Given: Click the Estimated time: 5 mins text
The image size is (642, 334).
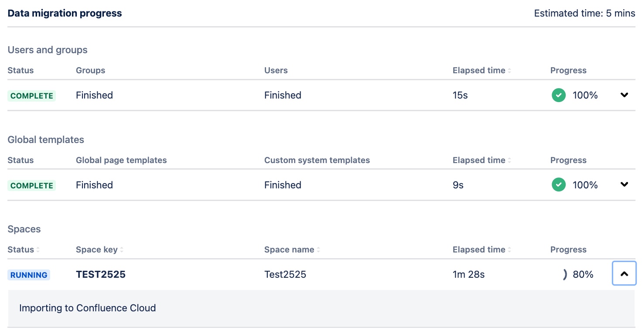Looking at the screenshot, I should tap(584, 13).
